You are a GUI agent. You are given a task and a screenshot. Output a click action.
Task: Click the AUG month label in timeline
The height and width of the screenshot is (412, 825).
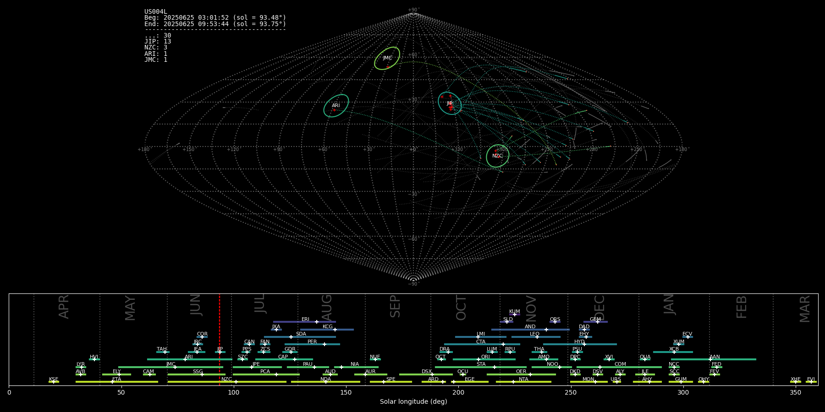pos(327,308)
